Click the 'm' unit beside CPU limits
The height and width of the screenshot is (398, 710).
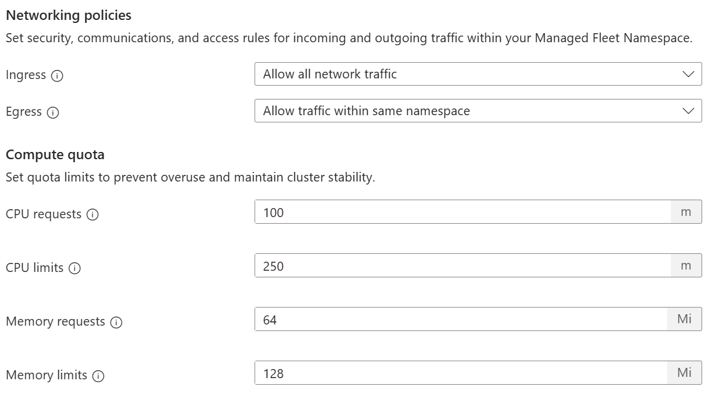click(x=686, y=266)
